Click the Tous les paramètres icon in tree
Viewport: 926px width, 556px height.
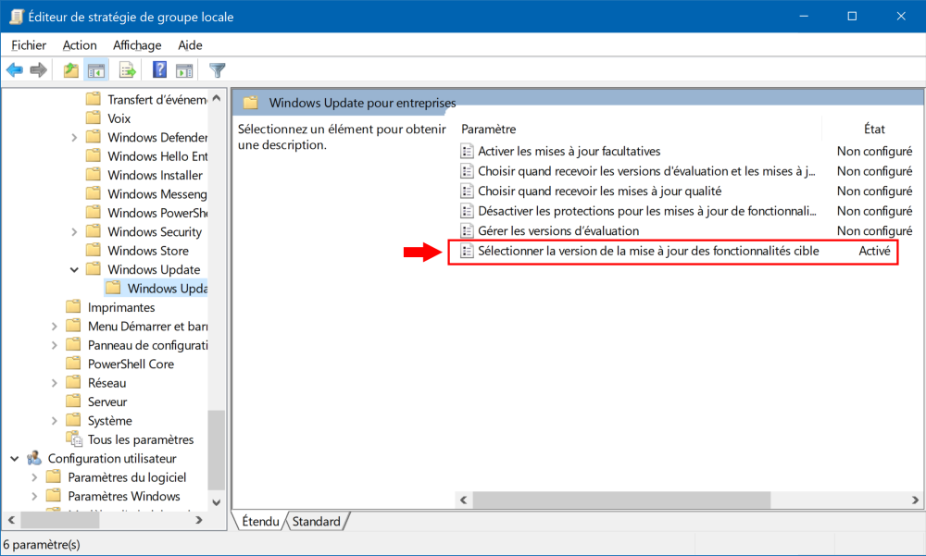point(74,439)
